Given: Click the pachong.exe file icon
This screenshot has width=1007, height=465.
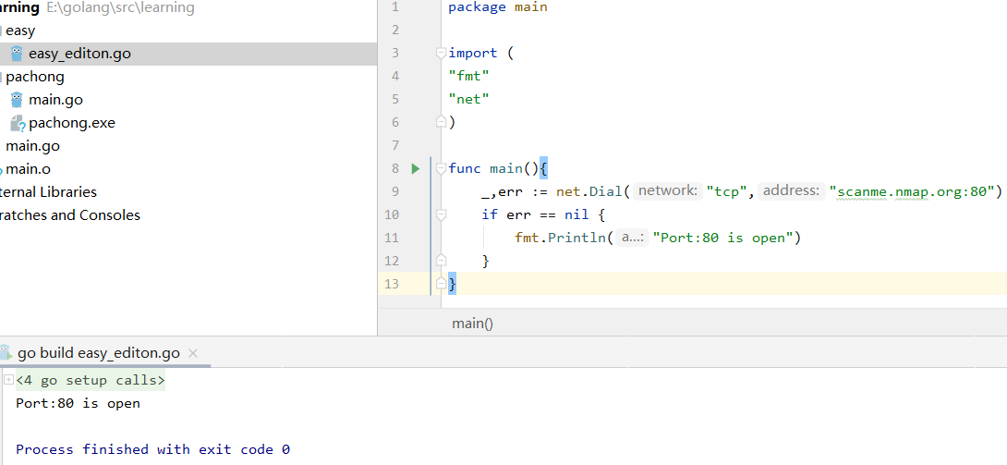Looking at the screenshot, I should point(16,123).
